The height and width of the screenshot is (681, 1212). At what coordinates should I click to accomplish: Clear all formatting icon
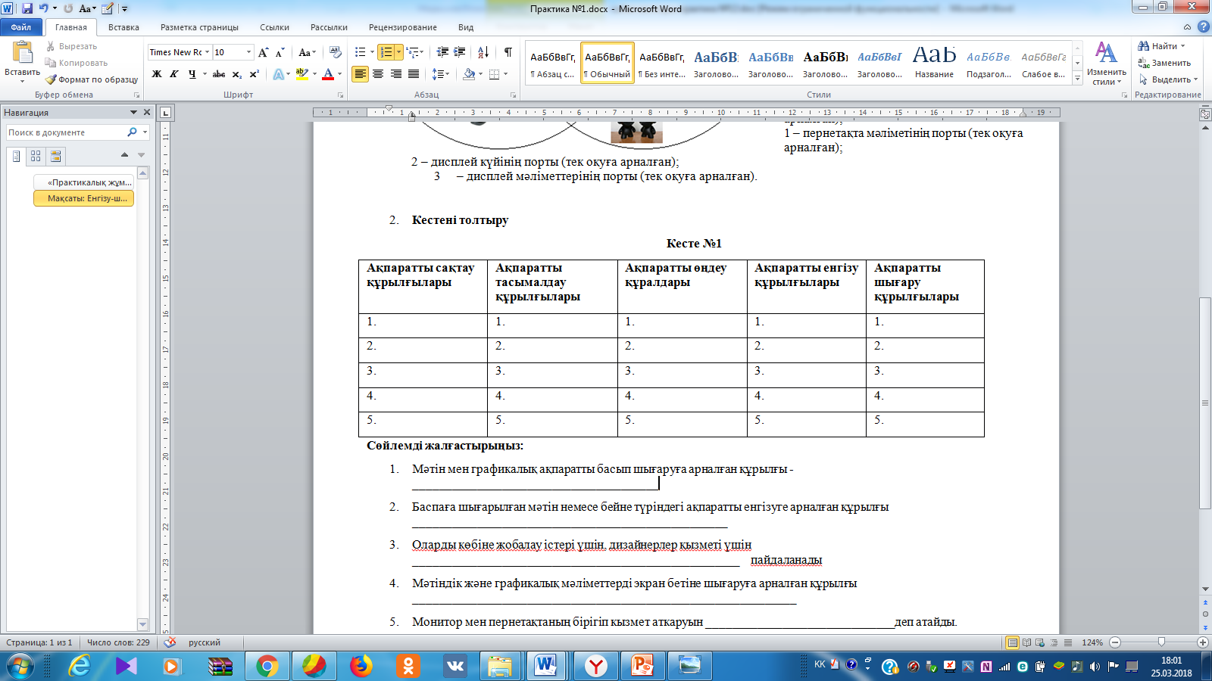336,52
